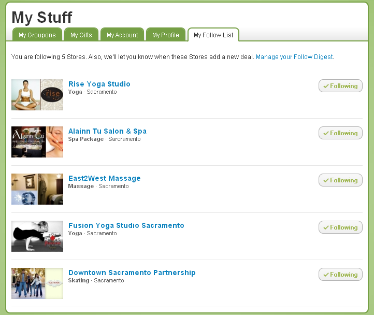Image resolution: width=374 pixels, height=315 pixels.
Task: Unfollow Fusion Yoga Studio Sacramento
Action: coord(340,227)
